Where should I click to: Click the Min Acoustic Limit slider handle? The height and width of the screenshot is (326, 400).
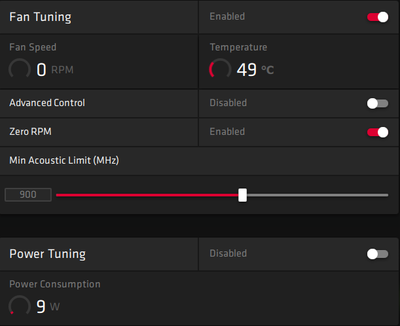tap(242, 195)
